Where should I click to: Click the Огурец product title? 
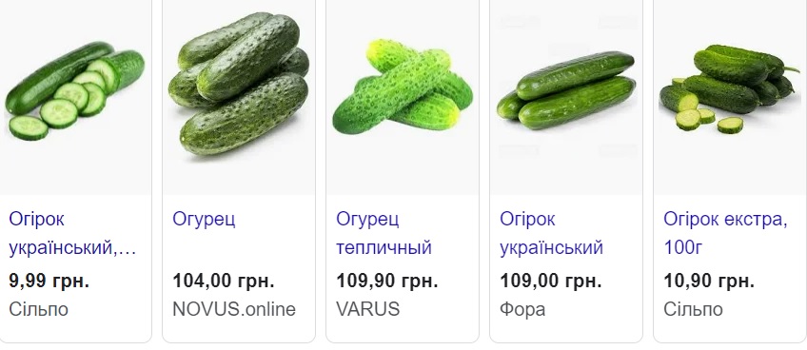pos(204,220)
